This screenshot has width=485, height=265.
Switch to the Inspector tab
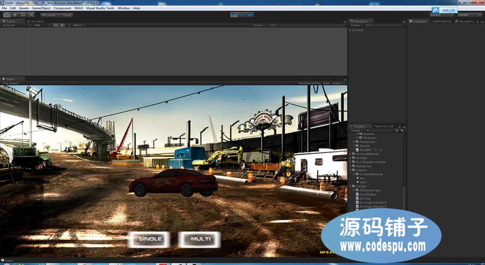pyautogui.click(x=418, y=22)
